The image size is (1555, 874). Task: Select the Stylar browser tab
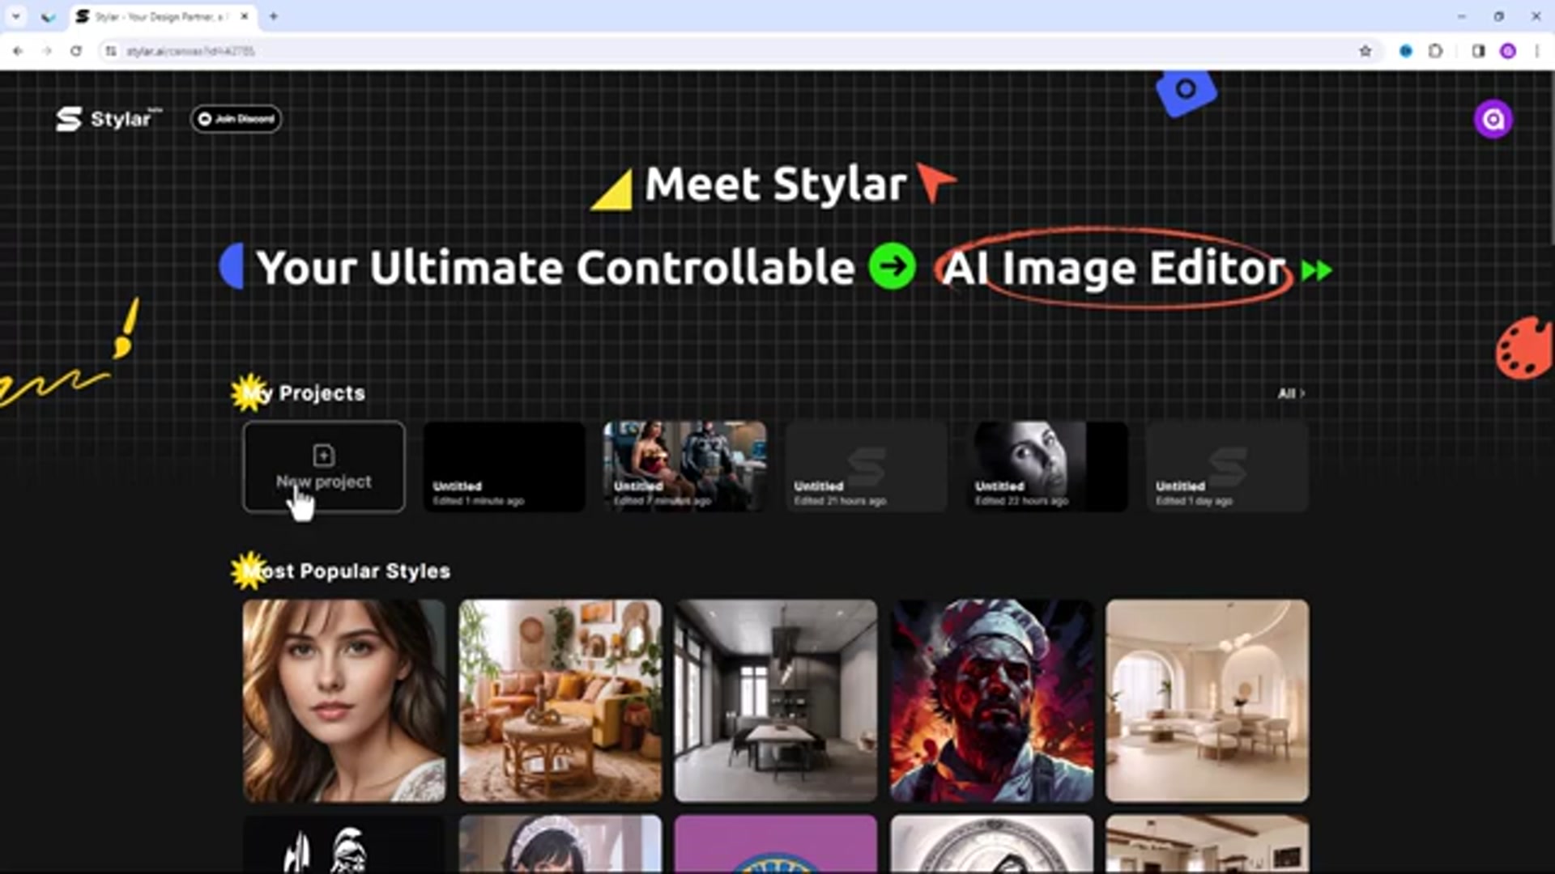coord(162,16)
